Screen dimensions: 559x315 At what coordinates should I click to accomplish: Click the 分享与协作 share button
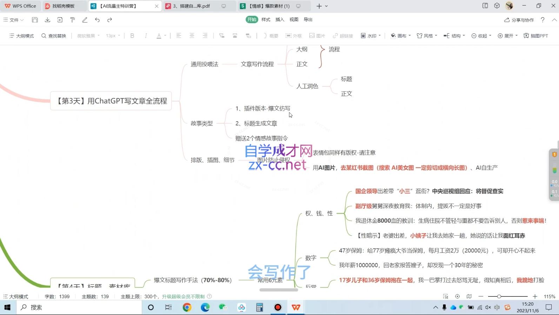pos(519,20)
